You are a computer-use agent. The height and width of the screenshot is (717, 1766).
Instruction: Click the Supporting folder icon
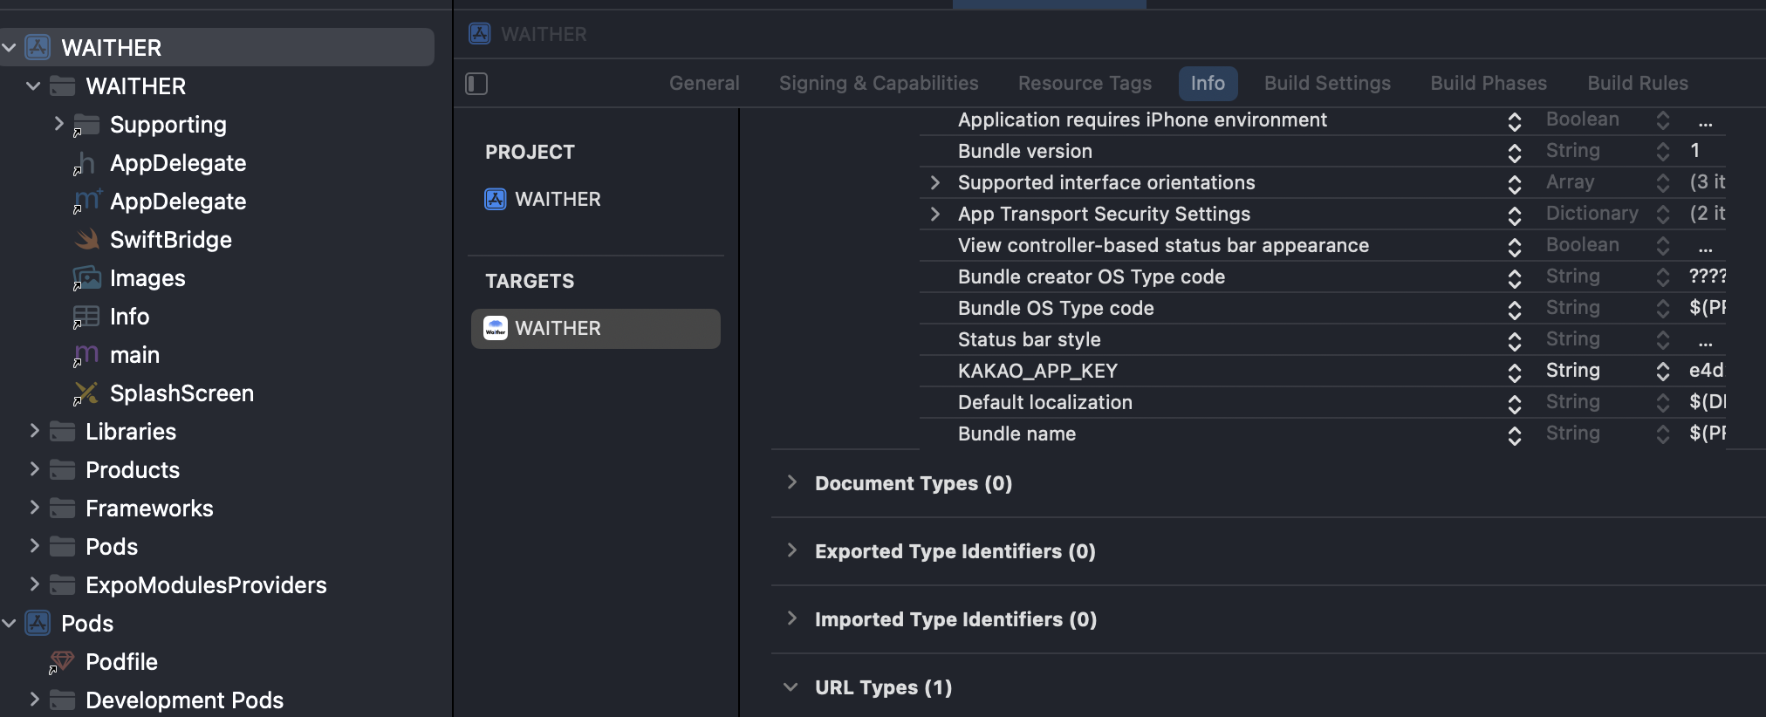click(x=86, y=124)
